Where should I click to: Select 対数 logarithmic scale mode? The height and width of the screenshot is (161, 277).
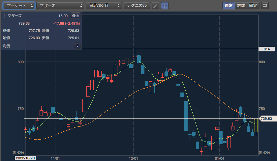pyautogui.click(x=241, y=6)
